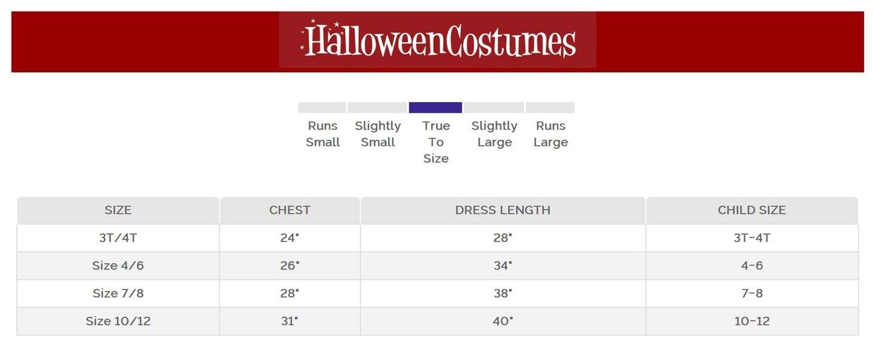Click the CHILD SIZE column header
Image resolution: width=874 pixels, height=352 pixels.
751,210
